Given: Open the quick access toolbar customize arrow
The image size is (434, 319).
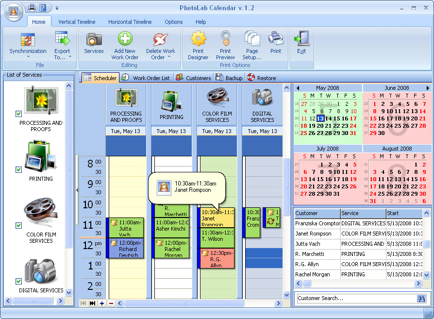Looking at the screenshot, I should pos(57,8).
